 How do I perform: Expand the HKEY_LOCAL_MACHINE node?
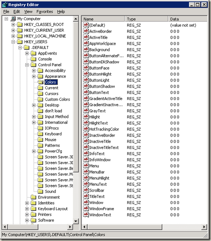tap(13, 36)
